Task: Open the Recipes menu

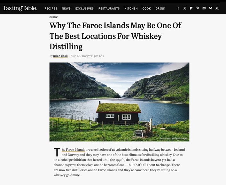Action: pyautogui.click(x=51, y=9)
